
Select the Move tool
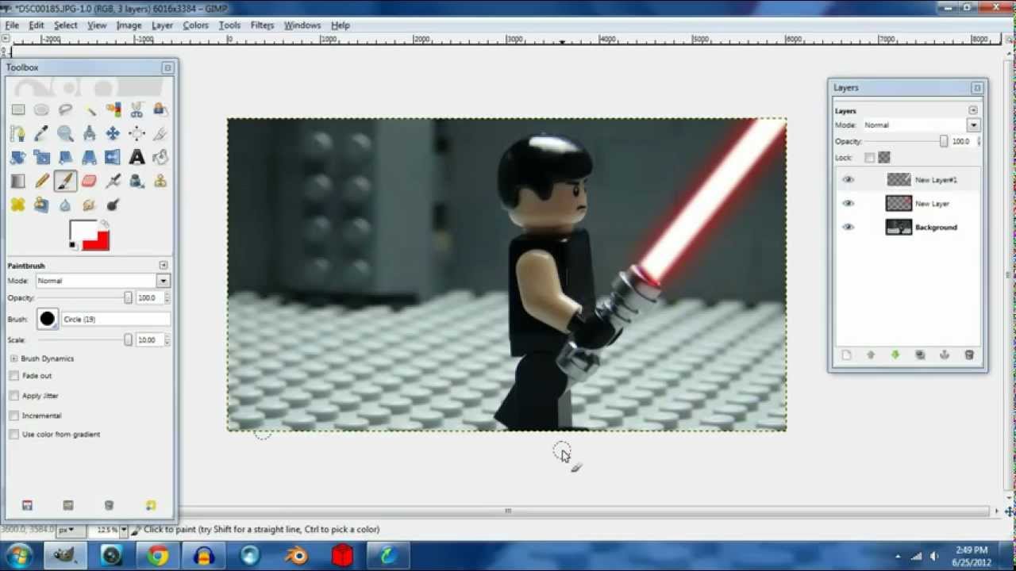[113, 133]
